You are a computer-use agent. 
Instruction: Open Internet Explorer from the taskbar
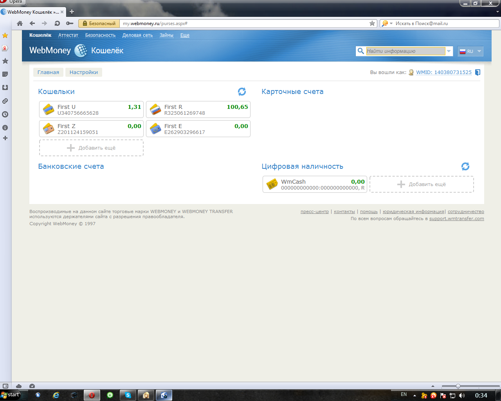(56, 395)
